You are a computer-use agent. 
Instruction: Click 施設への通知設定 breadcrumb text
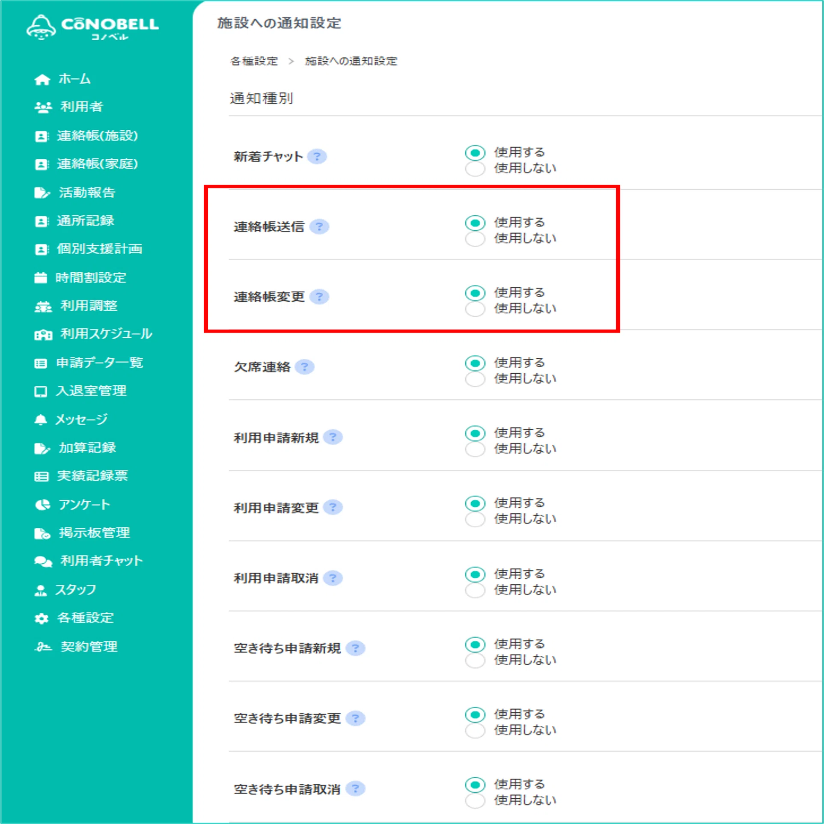tap(351, 61)
